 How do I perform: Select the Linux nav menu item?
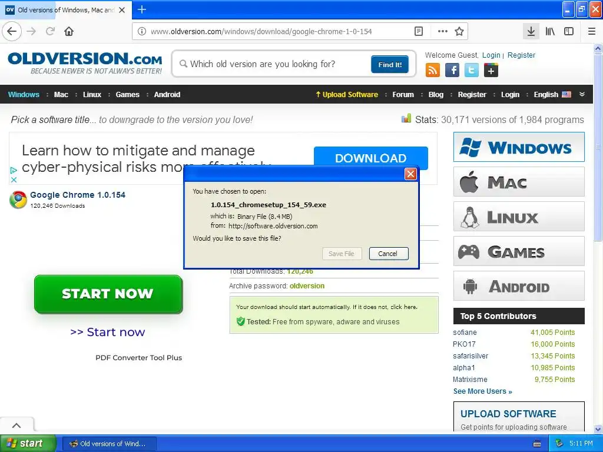(x=92, y=95)
